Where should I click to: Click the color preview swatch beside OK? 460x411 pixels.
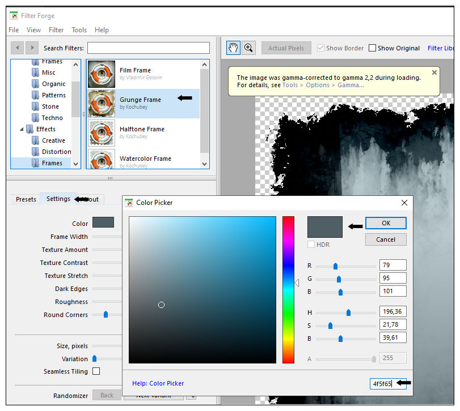click(x=325, y=227)
